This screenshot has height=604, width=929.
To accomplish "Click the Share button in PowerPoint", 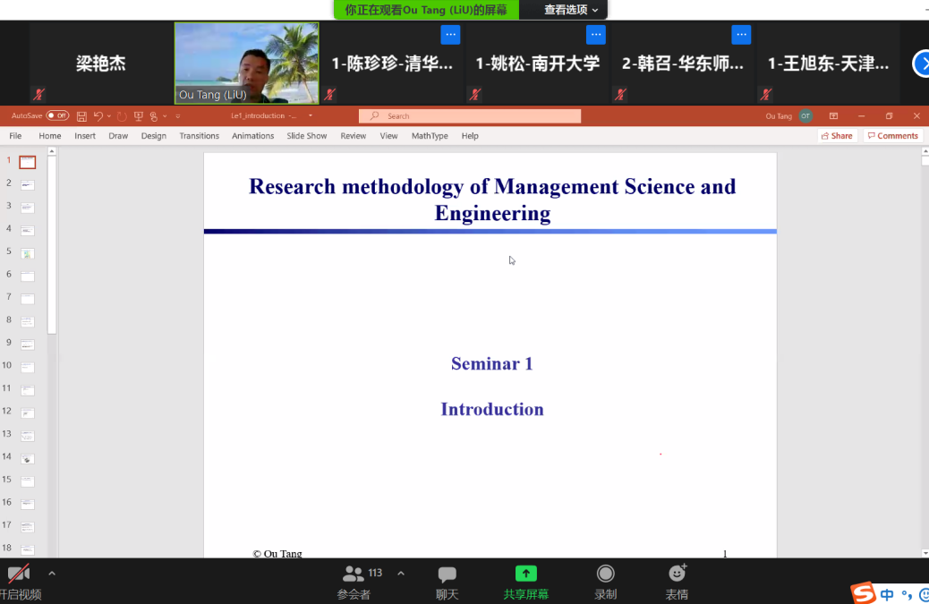I will (837, 136).
